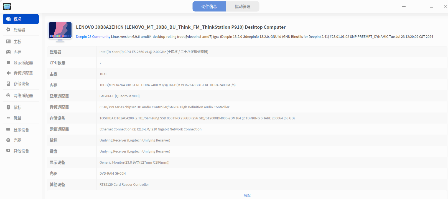Select the 概况 overview sidebar item
448x199 pixels.
(21, 19)
